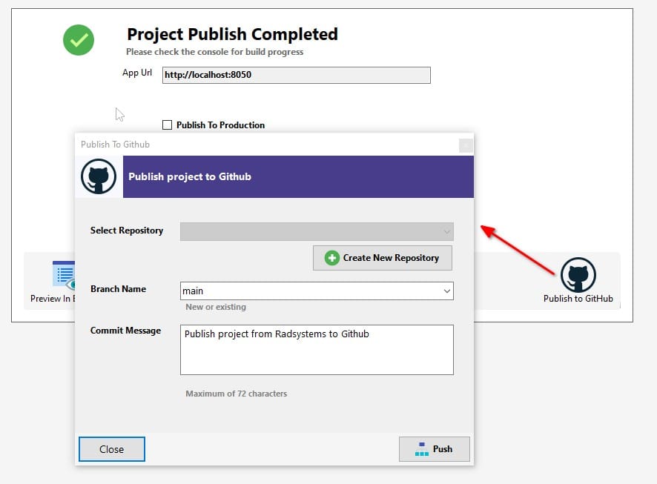This screenshot has height=484, width=657.
Task: Expand the Branch Name dropdown arrow
Action: click(x=447, y=291)
